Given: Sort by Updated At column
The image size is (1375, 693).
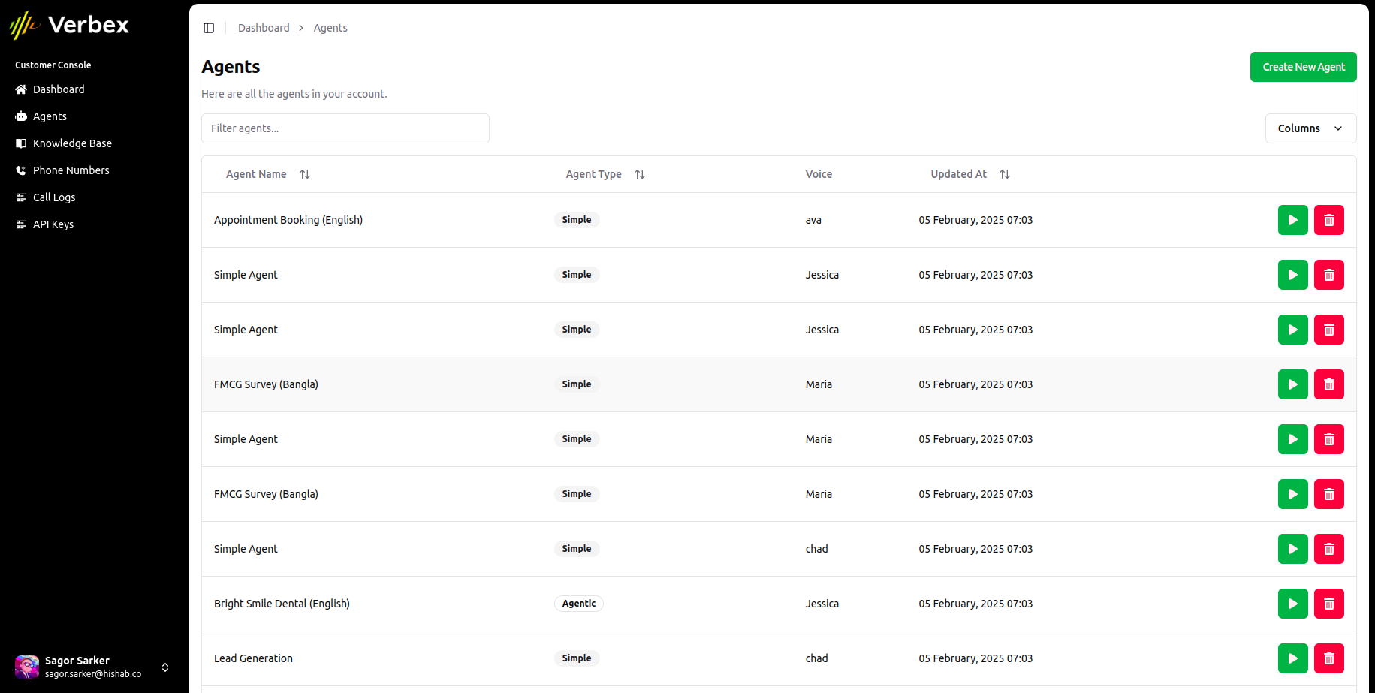Looking at the screenshot, I should (x=970, y=174).
